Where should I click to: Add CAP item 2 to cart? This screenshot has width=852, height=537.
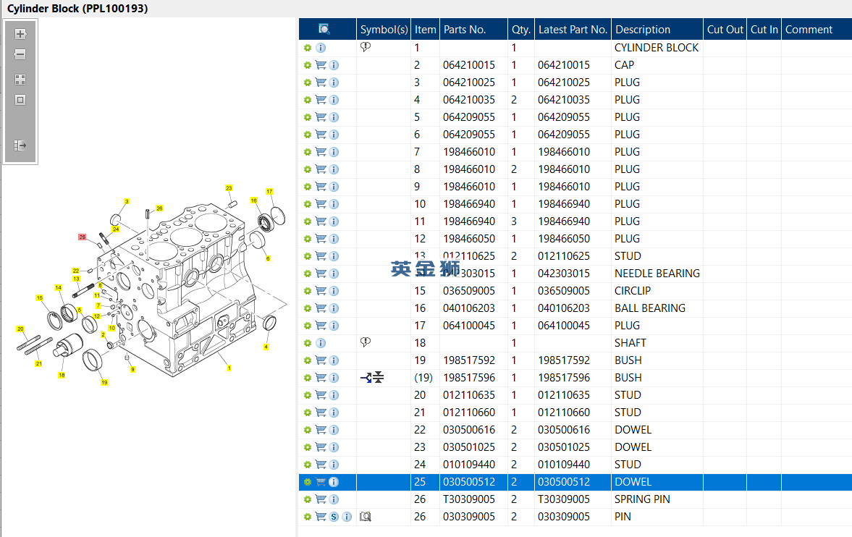[x=321, y=65]
